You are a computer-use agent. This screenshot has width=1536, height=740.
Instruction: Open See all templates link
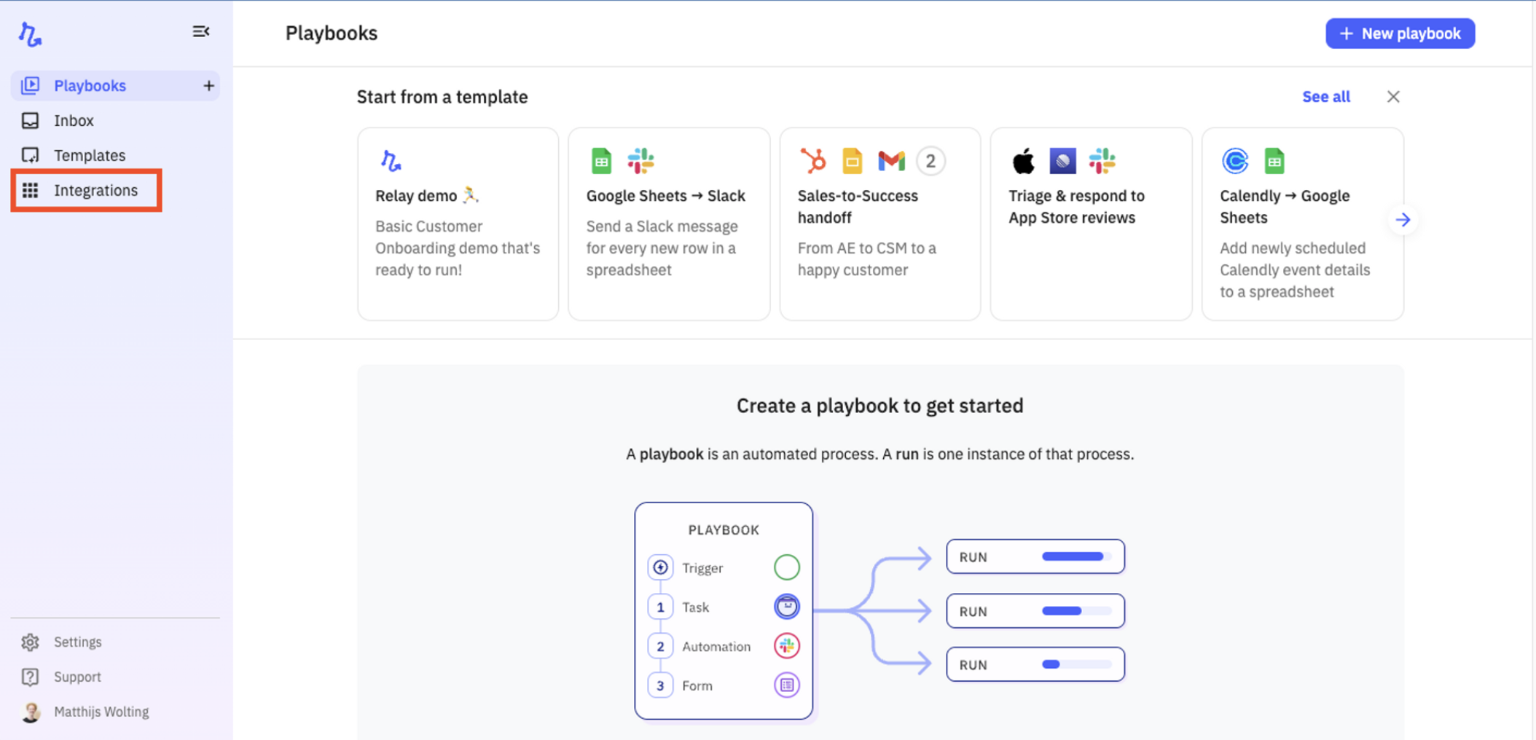click(1325, 96)
